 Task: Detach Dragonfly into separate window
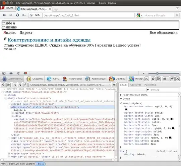pos(172,79)
